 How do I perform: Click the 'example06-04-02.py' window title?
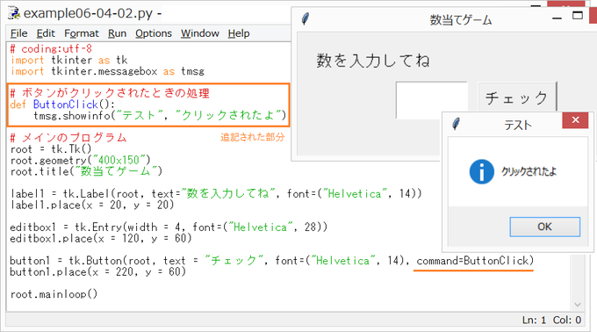coord(88,13)
